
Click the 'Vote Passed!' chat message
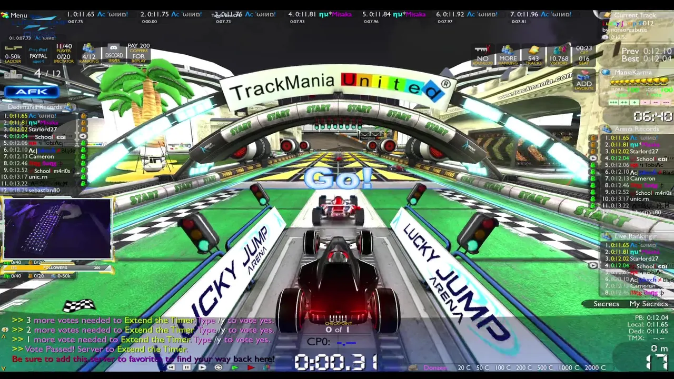(100, 349)
